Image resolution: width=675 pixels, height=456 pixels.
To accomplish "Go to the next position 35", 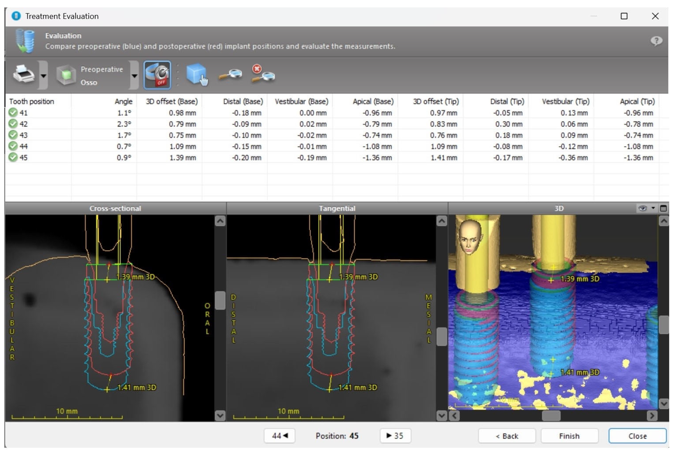I will point(395,436).
